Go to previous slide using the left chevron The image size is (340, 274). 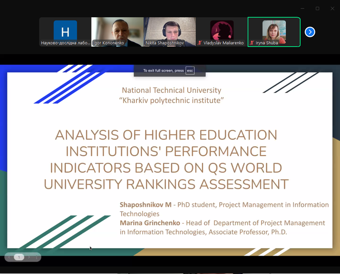(9, 257)
